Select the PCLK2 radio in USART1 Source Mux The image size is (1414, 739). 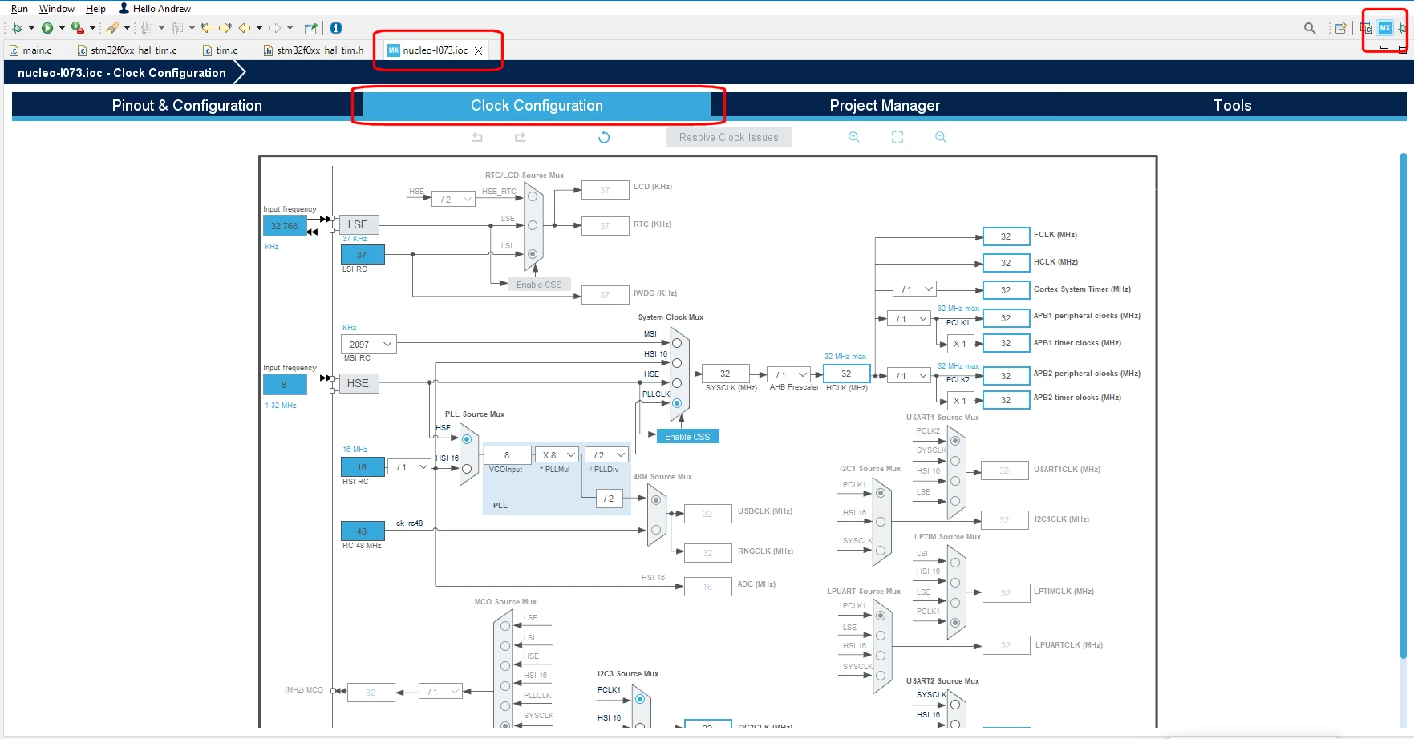tap(955, 441)
